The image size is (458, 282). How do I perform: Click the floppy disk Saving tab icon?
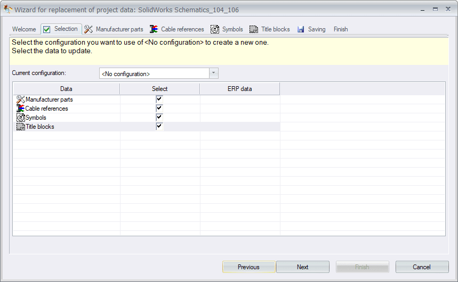pyautogui.click(x=301, y=29)
